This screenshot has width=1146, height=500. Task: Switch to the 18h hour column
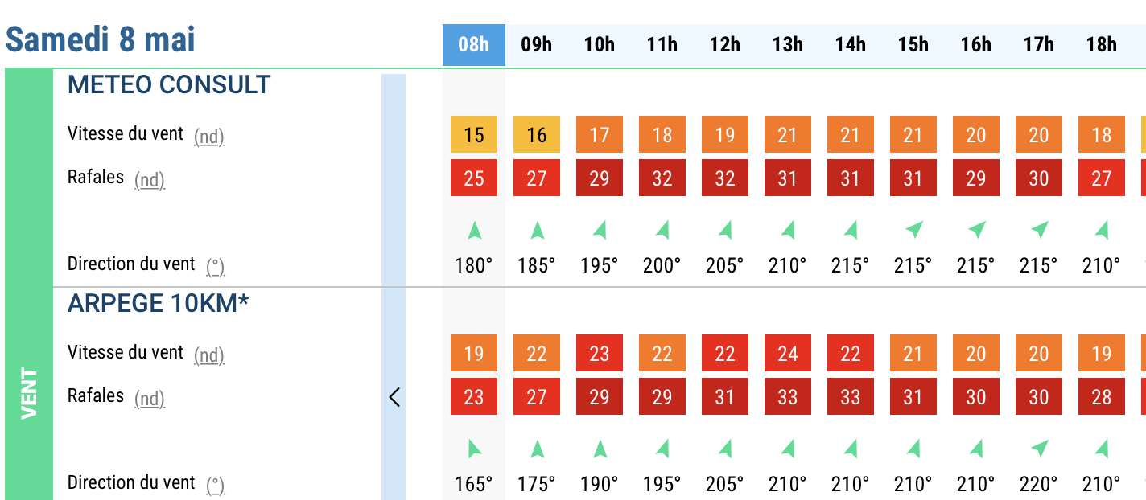(x=1102, y=45)
